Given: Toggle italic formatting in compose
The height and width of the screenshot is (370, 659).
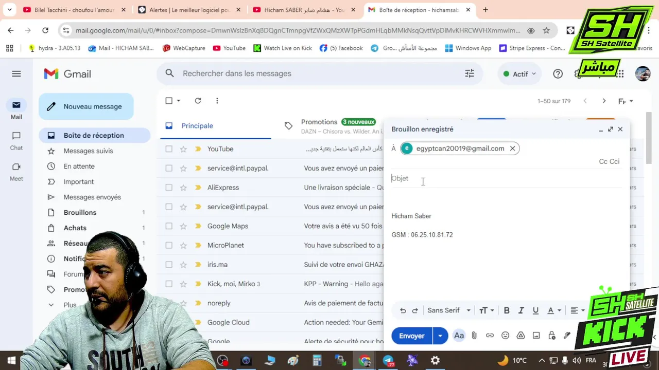Looking at the screenshot, I should (521, 310).
